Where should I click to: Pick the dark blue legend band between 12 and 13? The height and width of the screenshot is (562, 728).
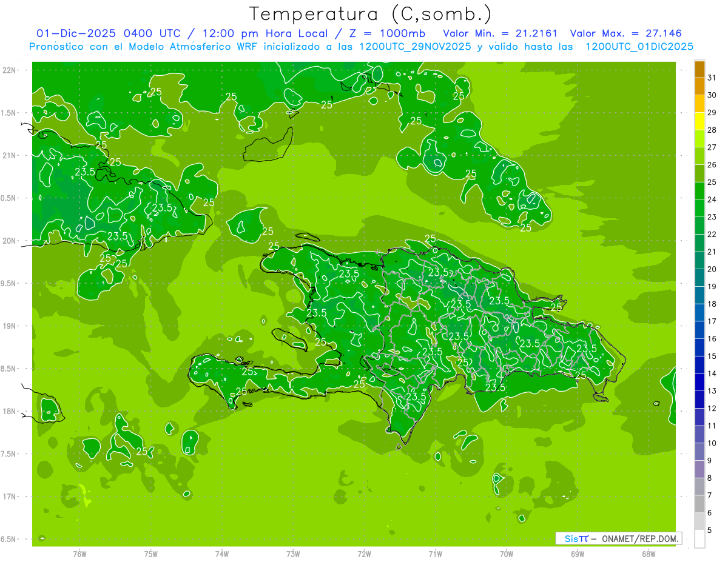point(700,400)
